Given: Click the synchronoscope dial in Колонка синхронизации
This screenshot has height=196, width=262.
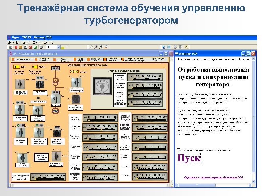Looking at the screenshot, I should coord(102,86).
